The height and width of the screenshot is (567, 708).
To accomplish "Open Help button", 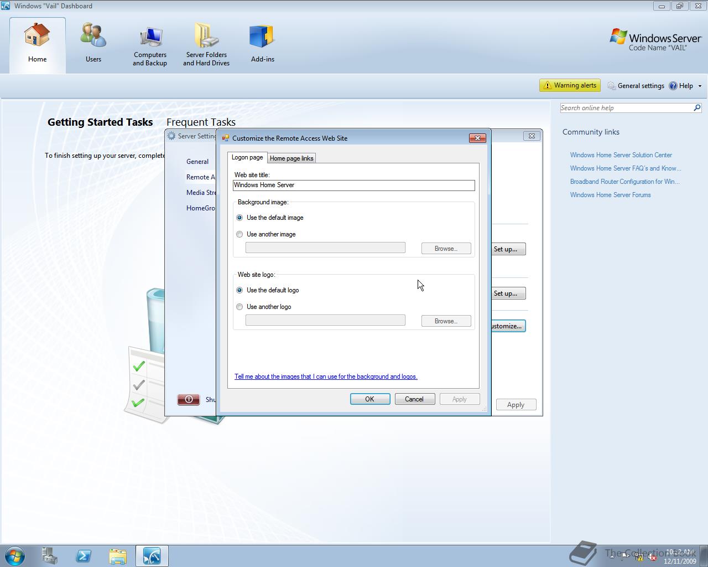I will click(681, 86).
